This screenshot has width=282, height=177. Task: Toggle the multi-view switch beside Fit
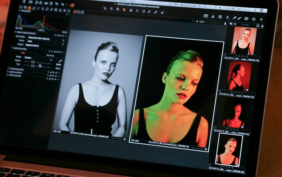(202, 22)
